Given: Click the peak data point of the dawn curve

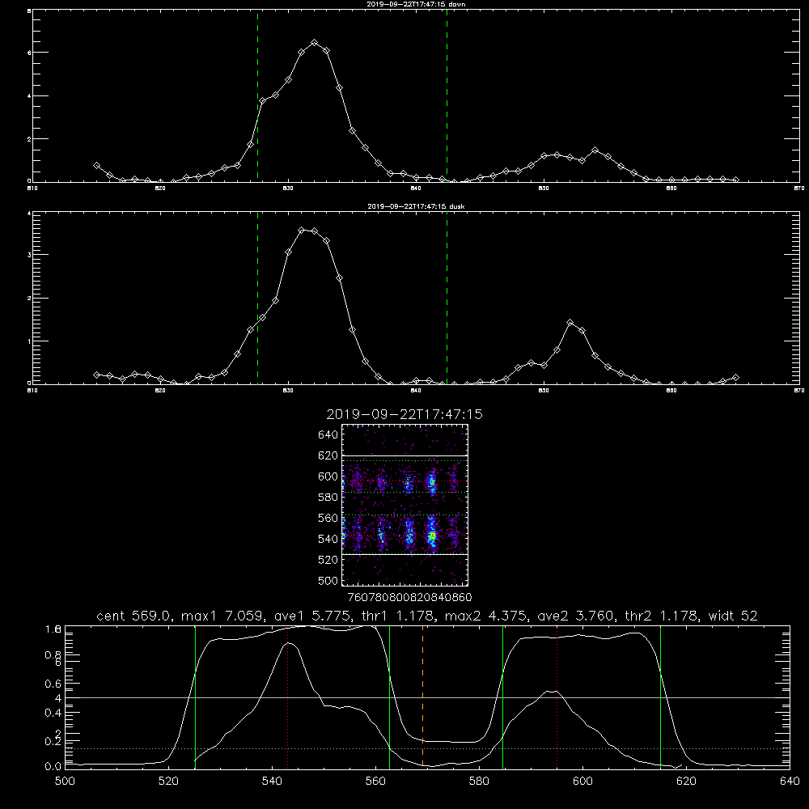Looking at the screenshot, I should click(314, 42).
